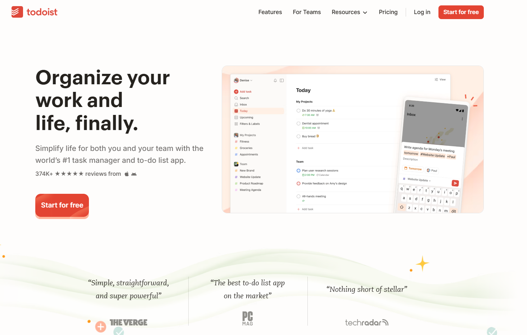Viewport: 527px width, 335px height.
Task: Click the red send arrow on phone
Action: 455,183
